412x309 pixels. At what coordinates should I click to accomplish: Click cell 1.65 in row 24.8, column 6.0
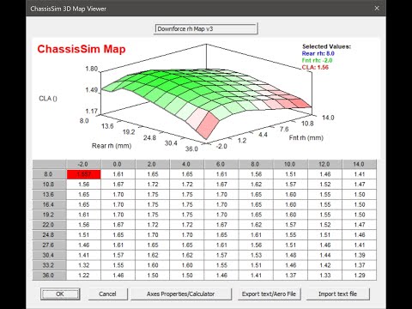(x=221, y=235)
